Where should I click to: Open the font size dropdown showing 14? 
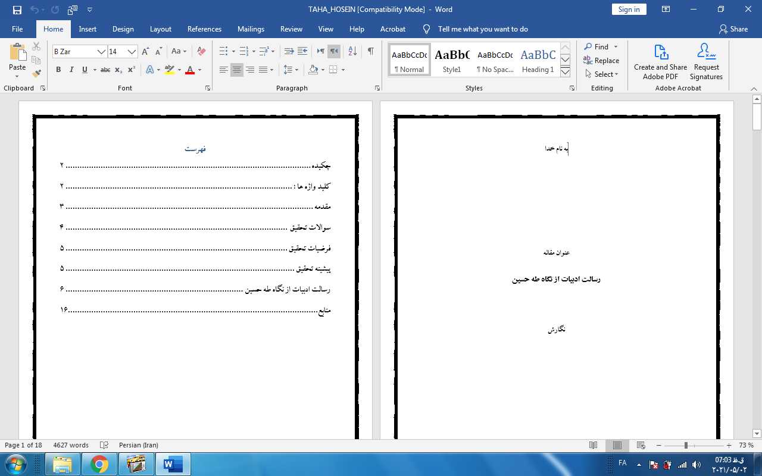coord(132,52)
